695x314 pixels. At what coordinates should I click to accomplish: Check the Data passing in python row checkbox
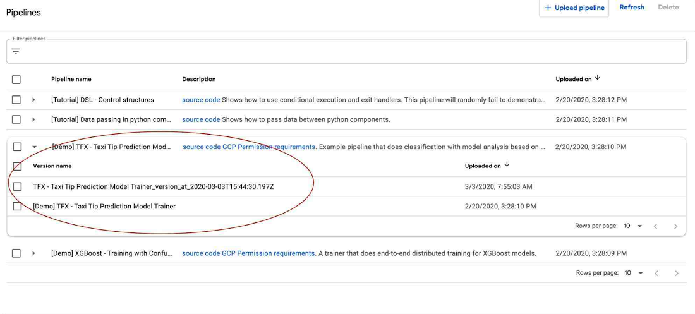tap(16, 119)
